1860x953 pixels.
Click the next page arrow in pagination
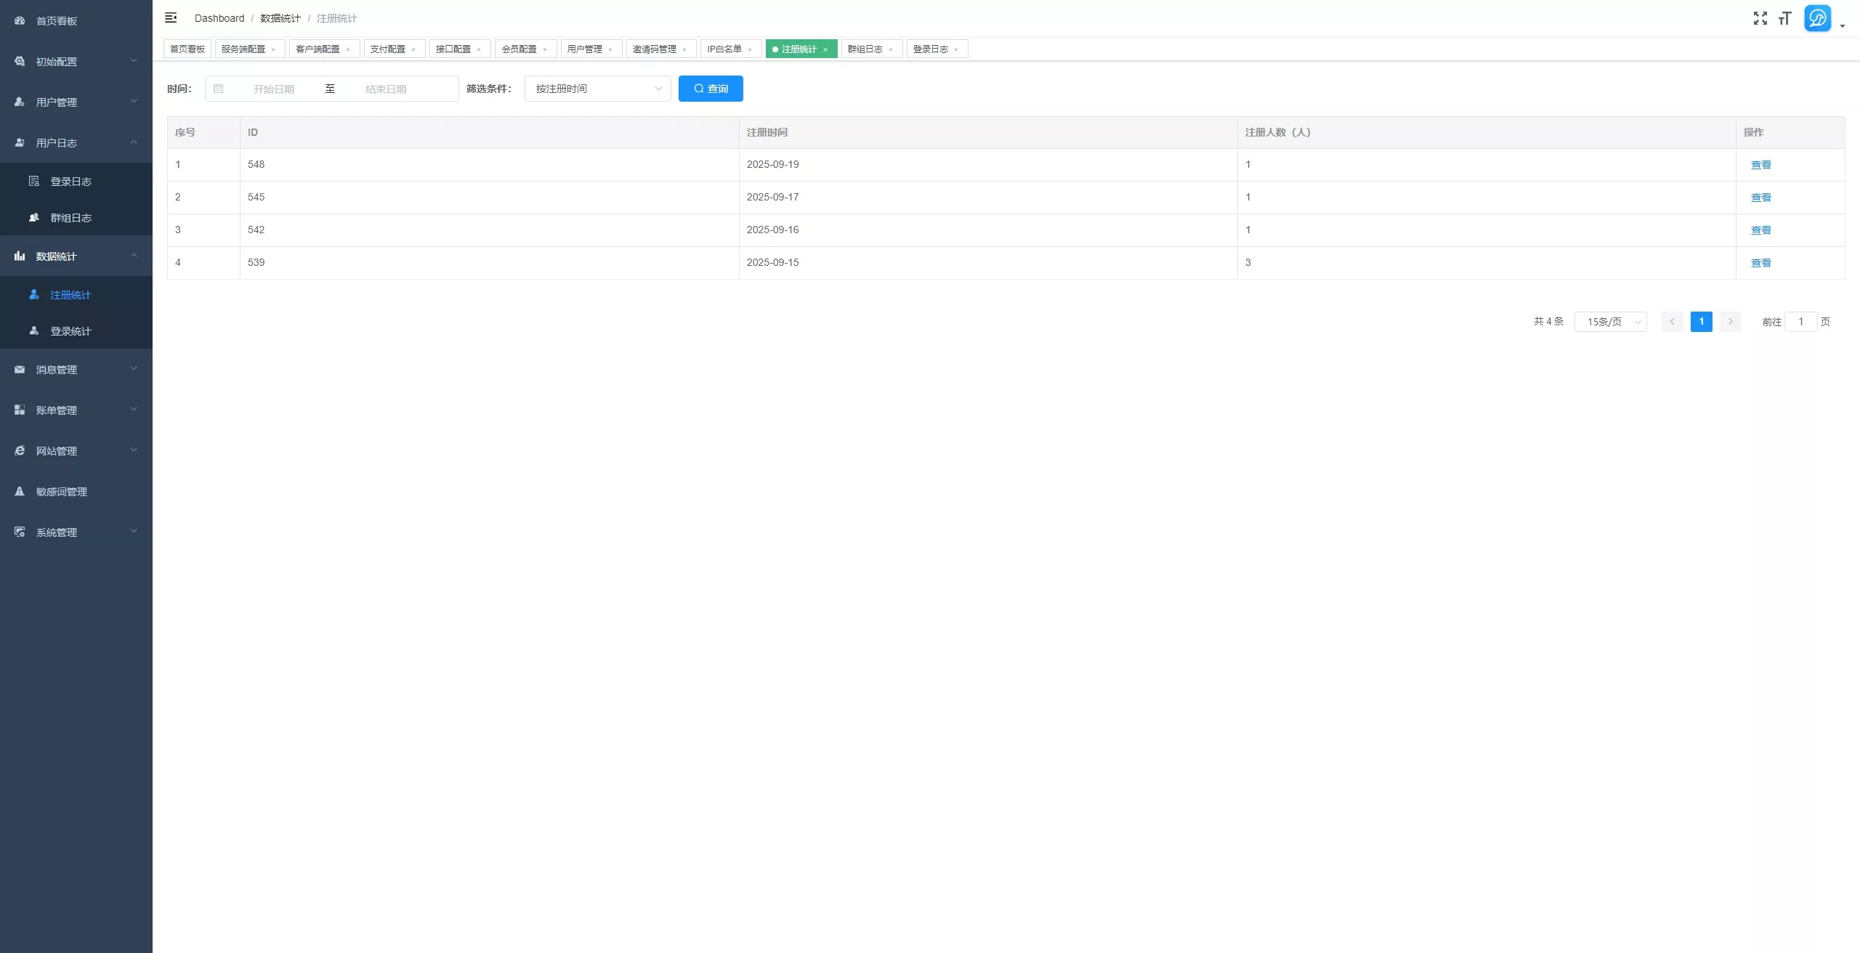point(1730,321)
